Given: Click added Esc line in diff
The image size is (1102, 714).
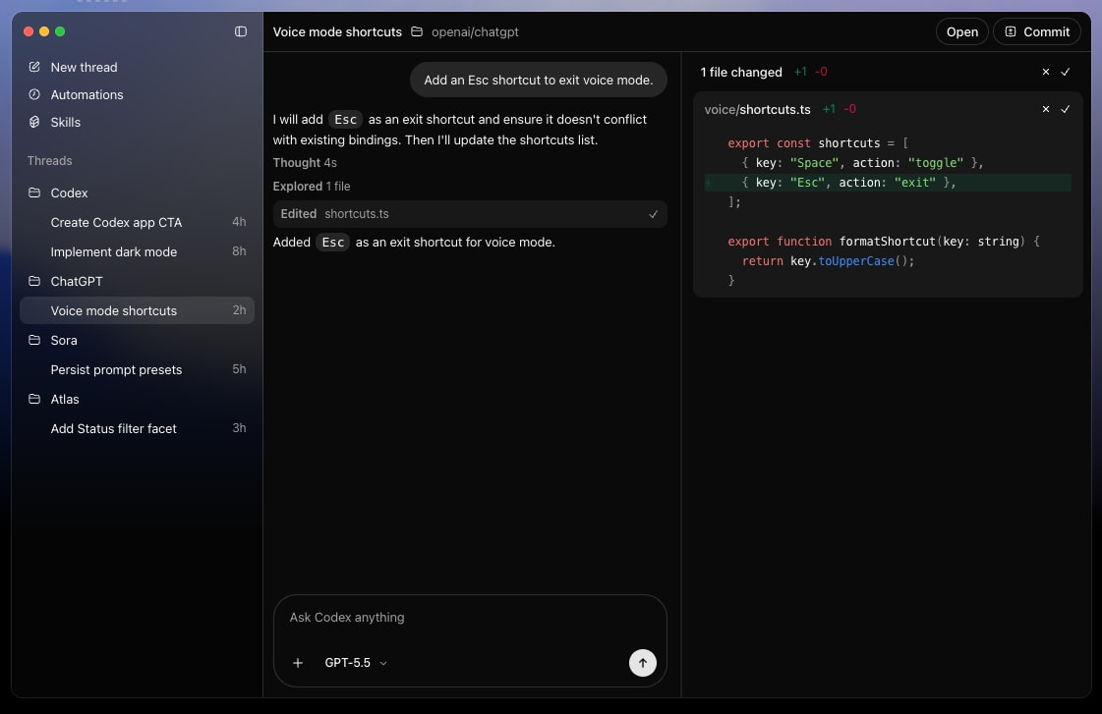Looking at the screenshot, I should click(x=889, y=183).
